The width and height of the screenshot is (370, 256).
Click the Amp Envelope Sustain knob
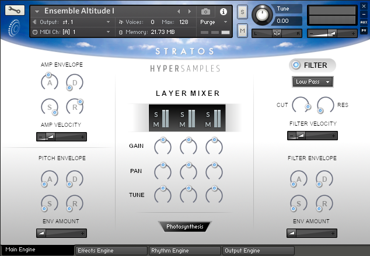point(50,107)
